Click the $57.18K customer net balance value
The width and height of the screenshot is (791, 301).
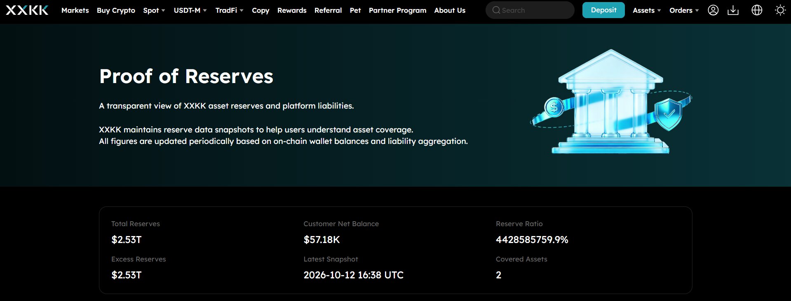pyautogui.click(x=322, y=240)
